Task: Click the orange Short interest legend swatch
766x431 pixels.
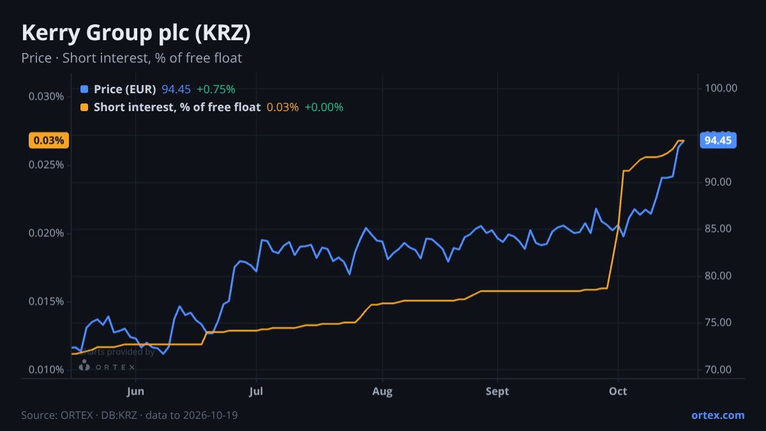Action: tap(85, 107)
